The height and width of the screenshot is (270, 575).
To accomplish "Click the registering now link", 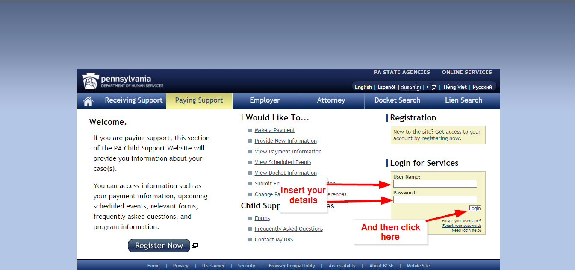I will pos(440,138).
